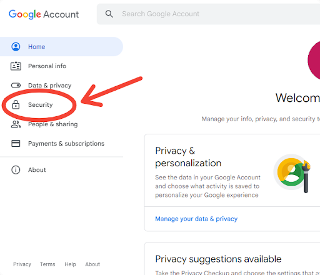This screenshot has width=320, height=275.
Task: Click the About info circle icon
Action: (x=16, y=170)
